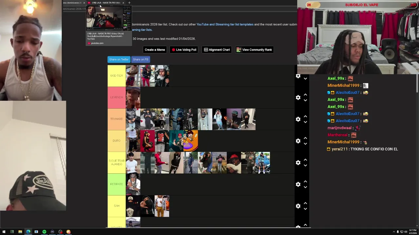419x235 pixels.
Task: Open settings gear for LEYENDA row
Action: pos(298,98)
